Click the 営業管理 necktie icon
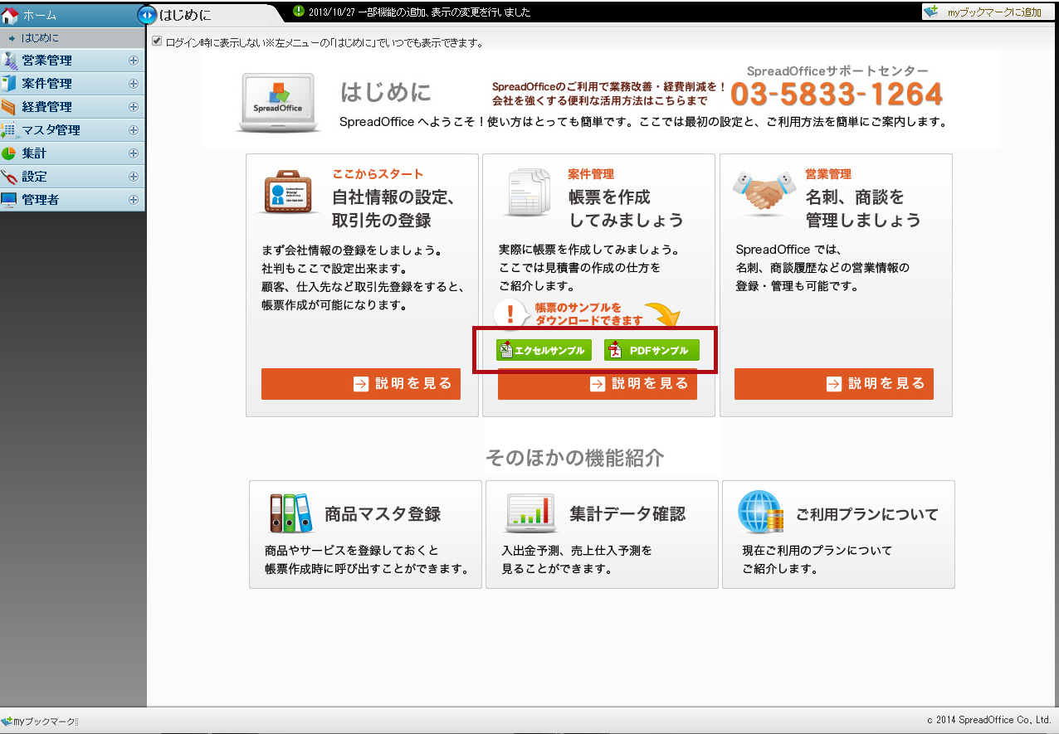1059x734 pixels. tap(10, 61)
